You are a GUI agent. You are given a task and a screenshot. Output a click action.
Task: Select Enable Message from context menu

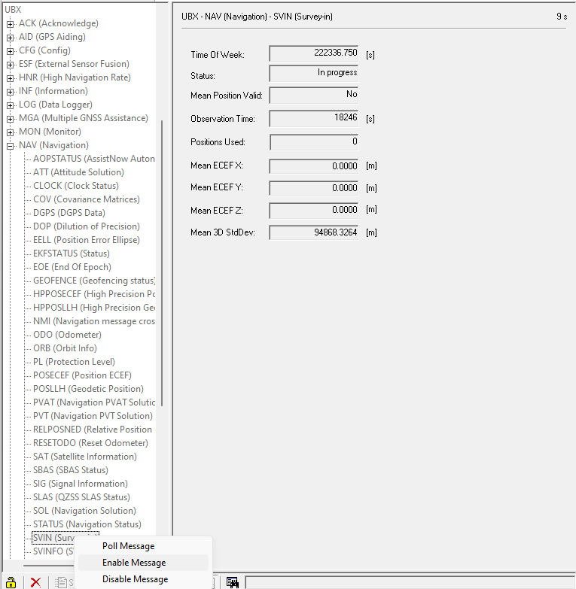pyautogui.click(x=134, y=563)
